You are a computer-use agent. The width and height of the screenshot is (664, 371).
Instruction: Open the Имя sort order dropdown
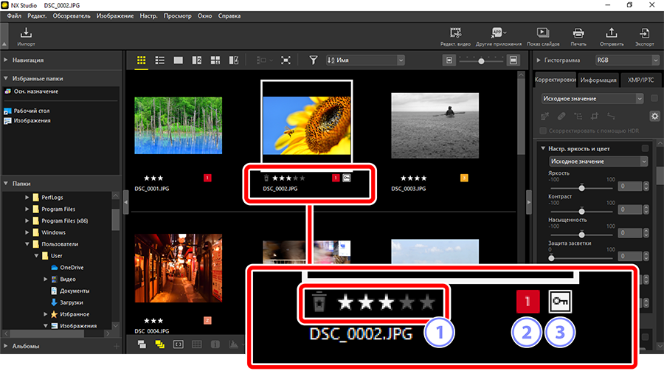tap(365, 60)
